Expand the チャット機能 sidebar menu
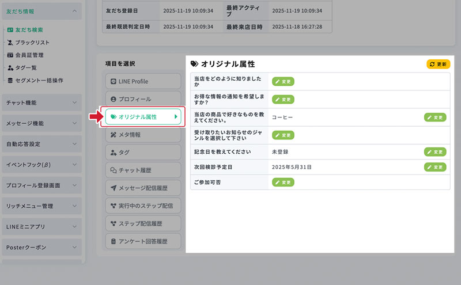This screenshot has width=461, height=285. point(41,102)
